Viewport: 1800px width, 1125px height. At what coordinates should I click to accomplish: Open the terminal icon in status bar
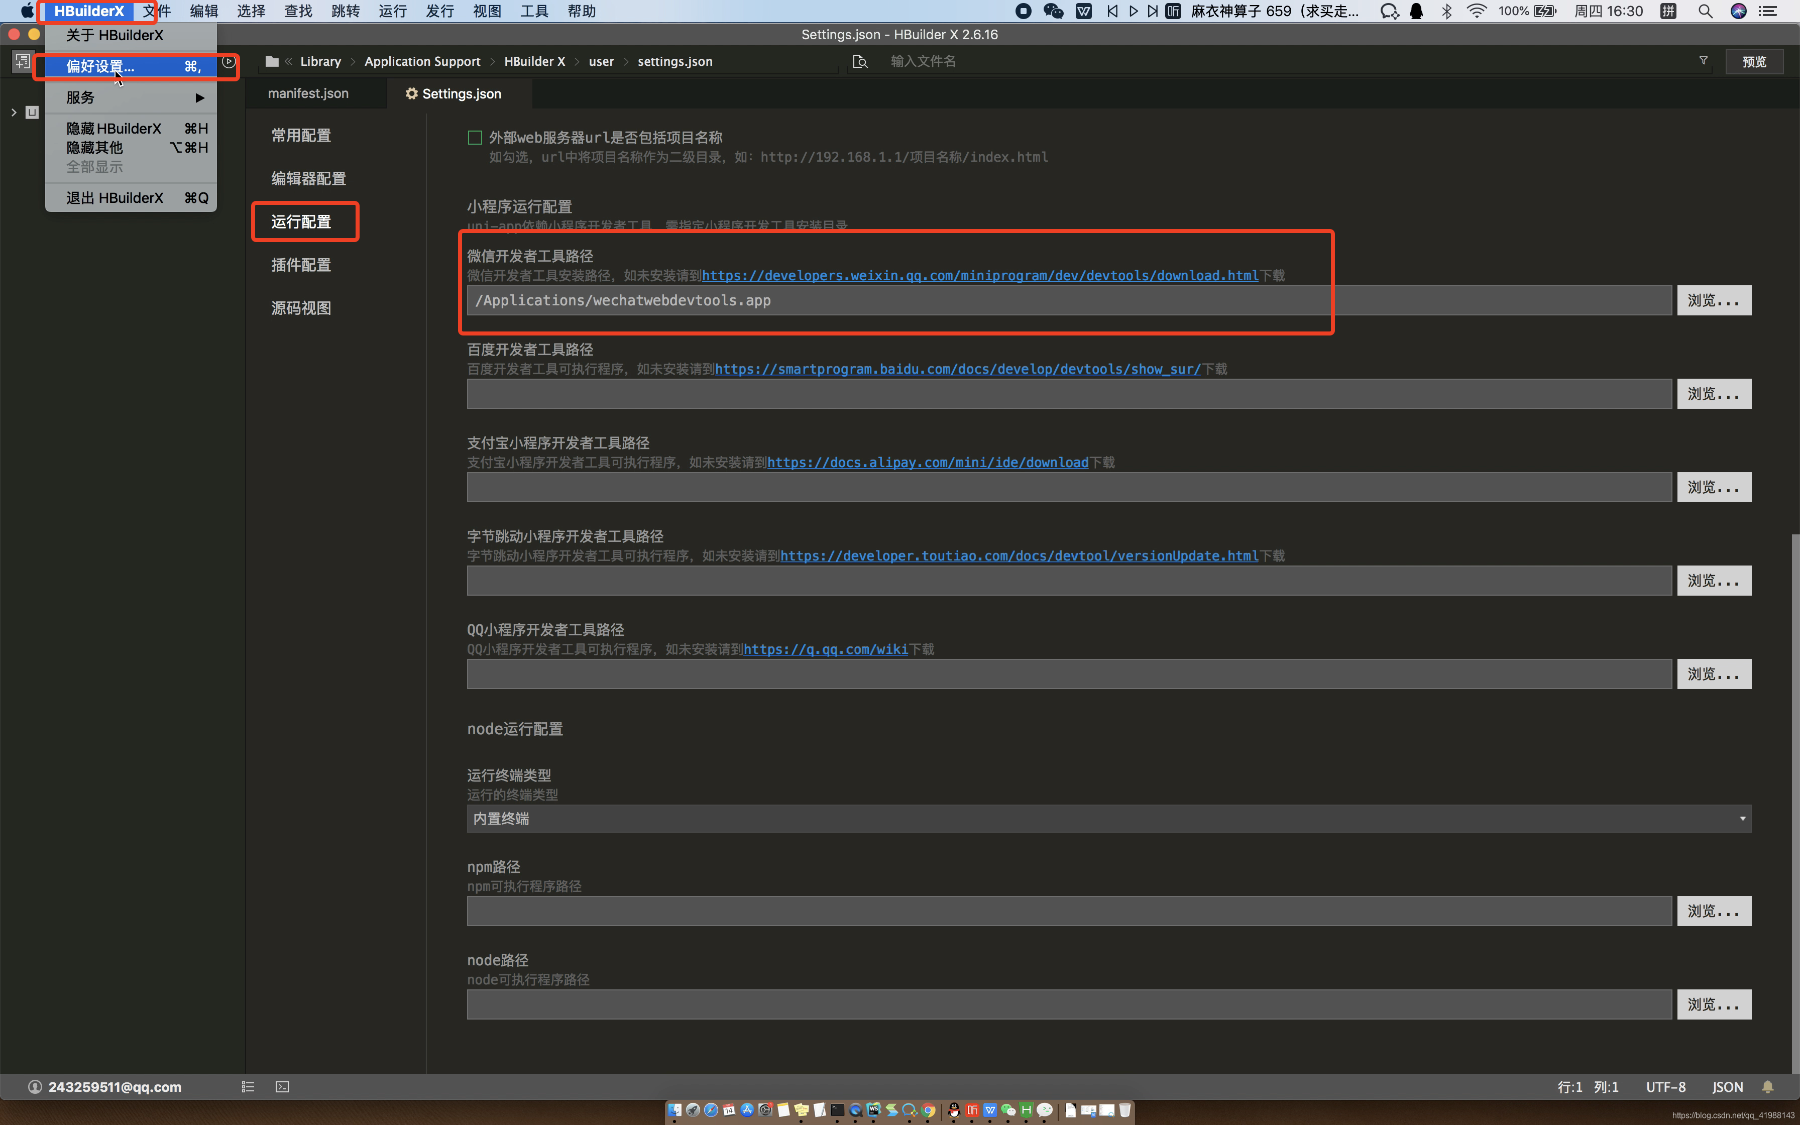click(x=282, y=1087)
